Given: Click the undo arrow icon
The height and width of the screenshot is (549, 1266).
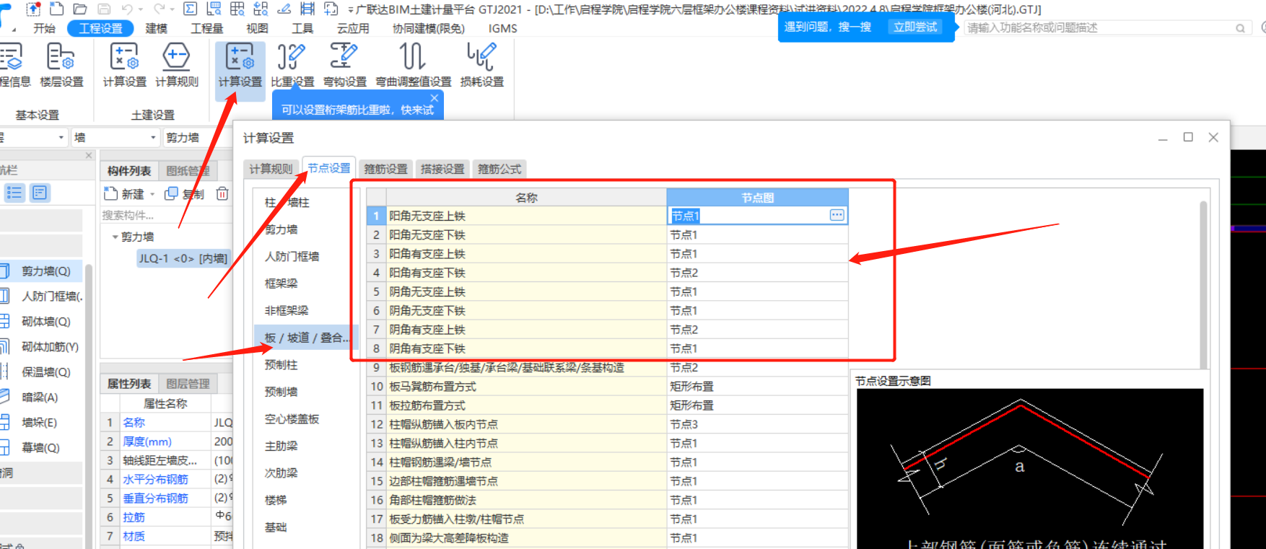Looking at the screenshot, I should (x=127, y=9).
